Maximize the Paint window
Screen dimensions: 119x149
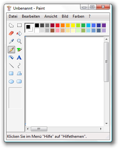coord(92,7)
